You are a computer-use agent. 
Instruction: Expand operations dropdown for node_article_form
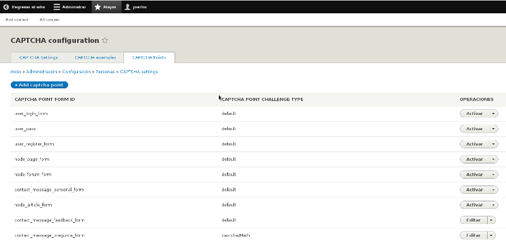(x=494, y=205)
